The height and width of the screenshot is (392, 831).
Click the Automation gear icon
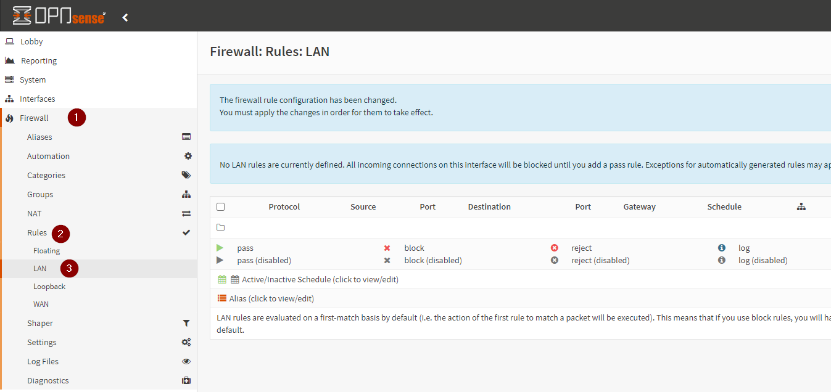point(188,157)
